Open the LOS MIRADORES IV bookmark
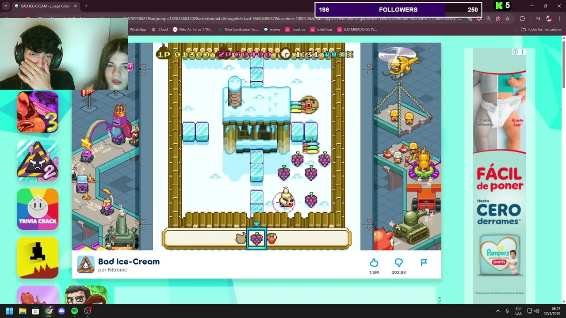The image size is (566, 318). (x=357, y=30)
